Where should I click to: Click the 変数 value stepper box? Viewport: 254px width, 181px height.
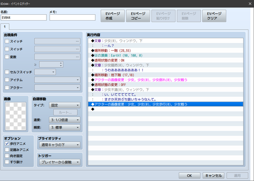coord(51,64)
